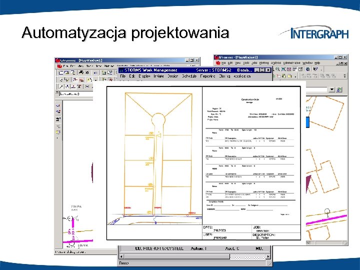
Task: Open Analysis menu in right GFramme window
Action: (x=275, y=63)
